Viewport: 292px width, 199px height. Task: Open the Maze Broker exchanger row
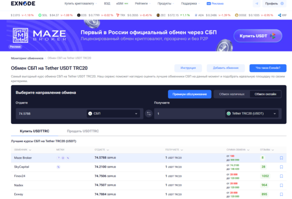coord(148,158)
